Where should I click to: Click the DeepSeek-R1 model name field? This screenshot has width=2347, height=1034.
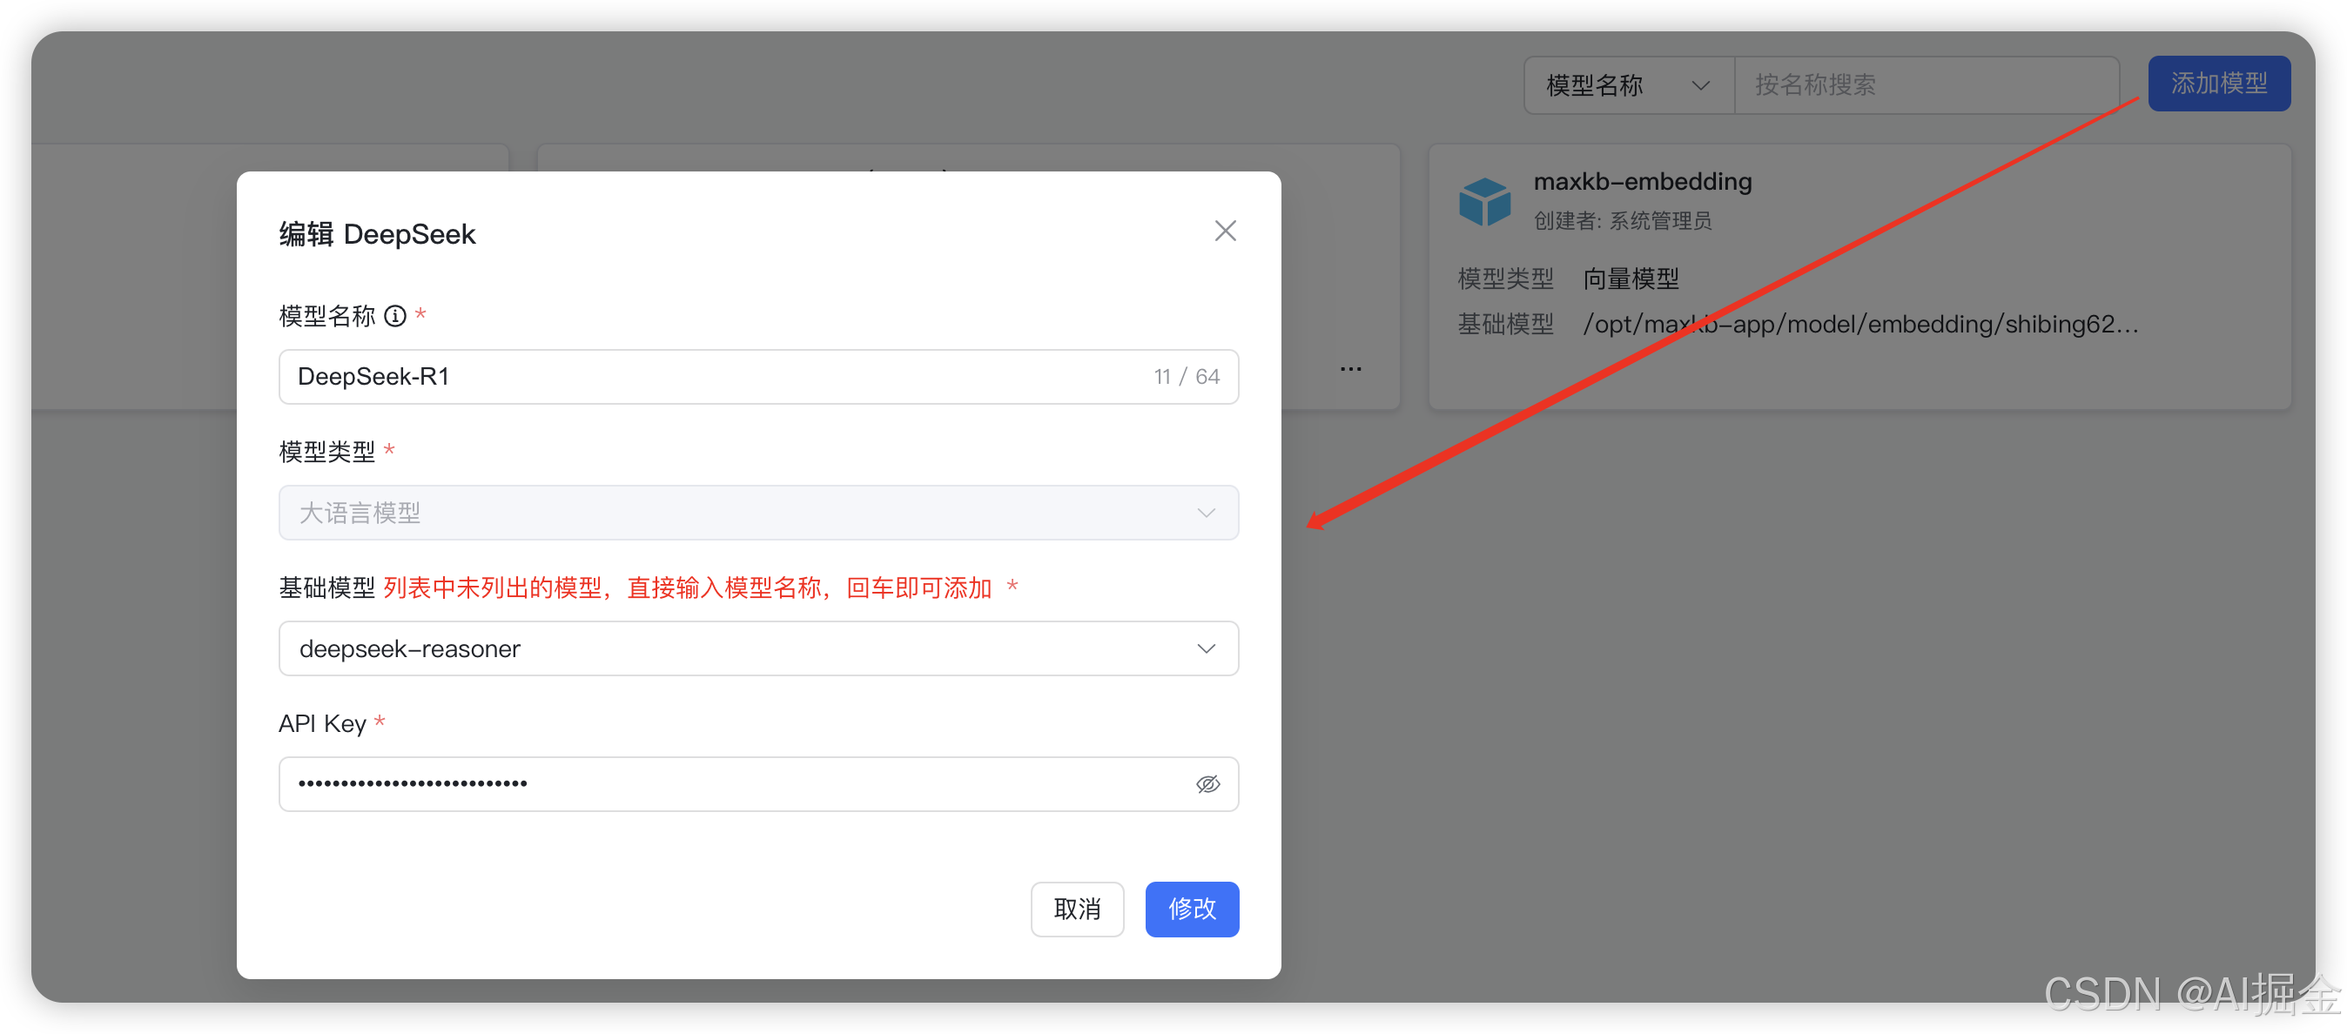tap(638, 376)
